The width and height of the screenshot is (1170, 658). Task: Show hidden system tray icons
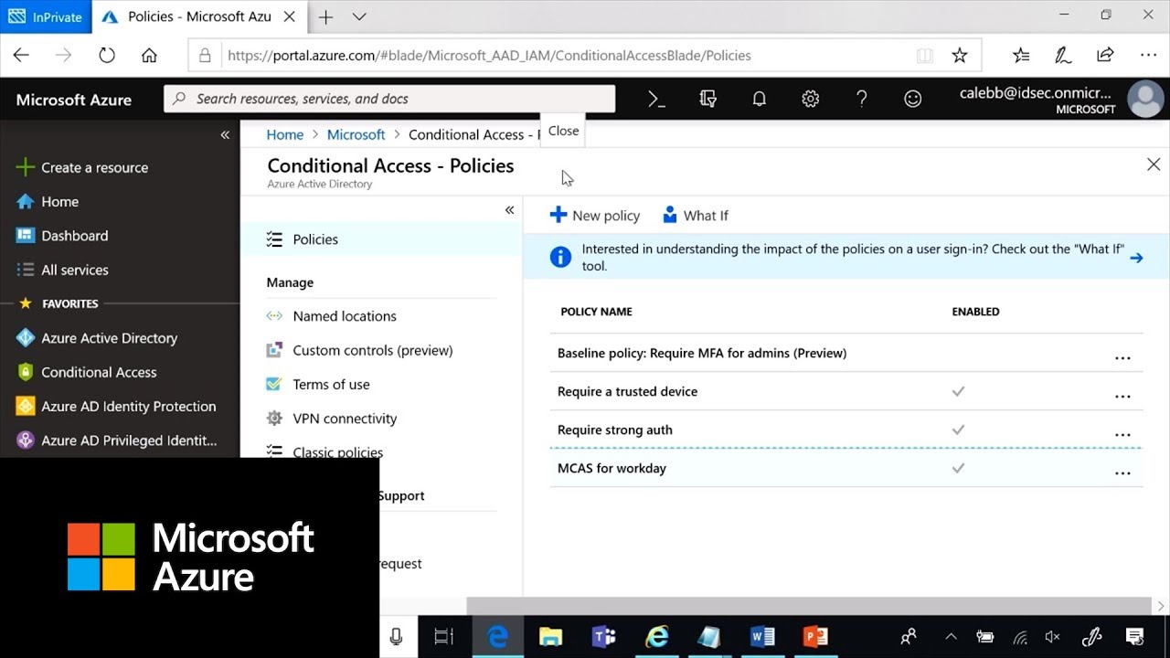(x=951, y=636)
